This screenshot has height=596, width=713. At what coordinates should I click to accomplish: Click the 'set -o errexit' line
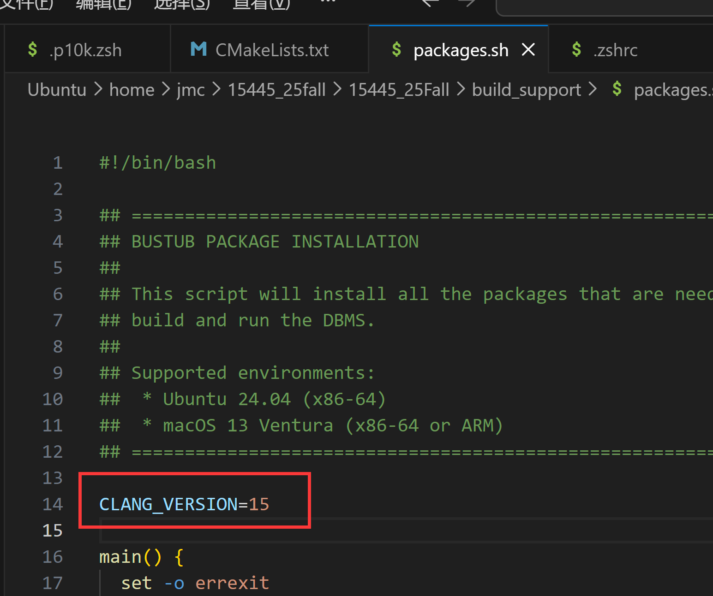[195, 583]
